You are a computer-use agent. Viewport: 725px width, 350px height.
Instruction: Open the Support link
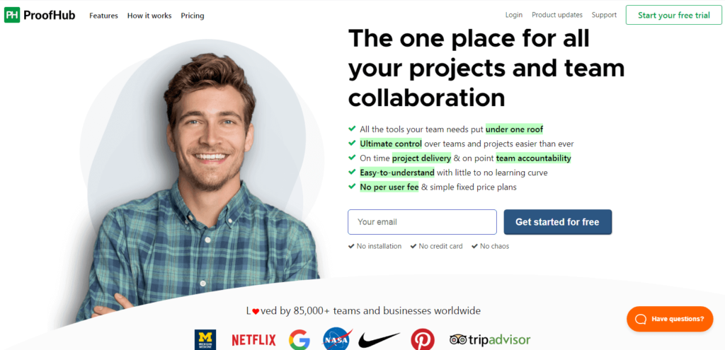(604, 15)
